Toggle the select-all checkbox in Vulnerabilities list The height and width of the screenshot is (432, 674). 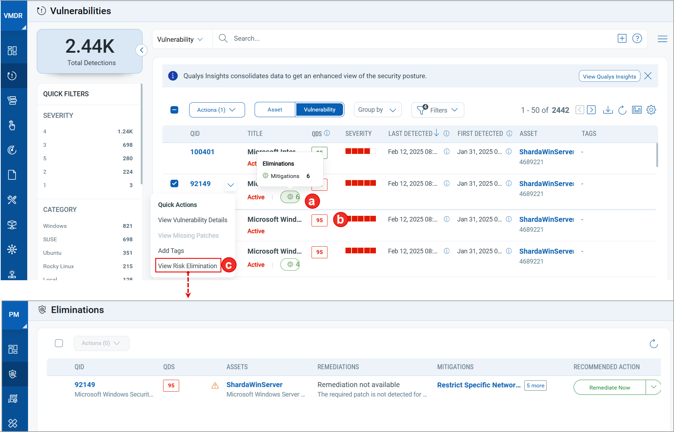click(174, 110)
